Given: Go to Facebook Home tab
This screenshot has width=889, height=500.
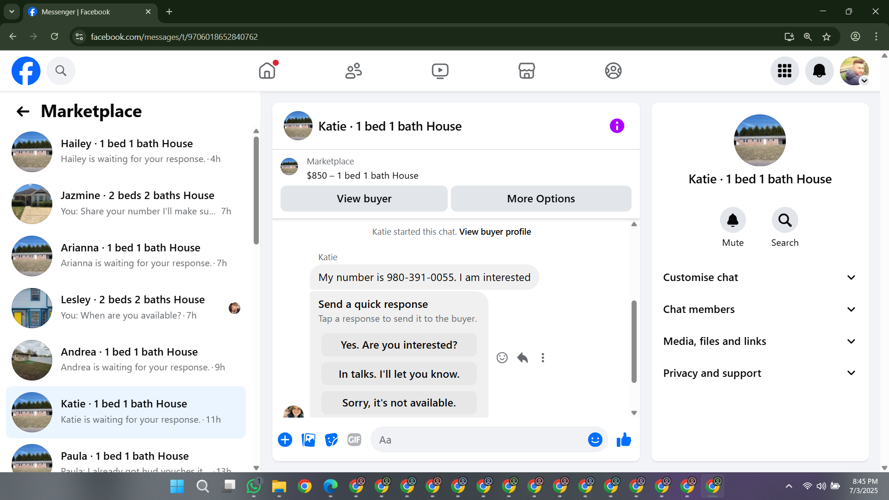Looking at the screenshot, I should pyautogui.click(x=267, y=71).
